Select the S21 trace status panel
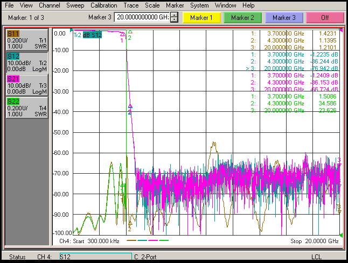This screenshot has height=263, width=348. [x=26, y=85]
